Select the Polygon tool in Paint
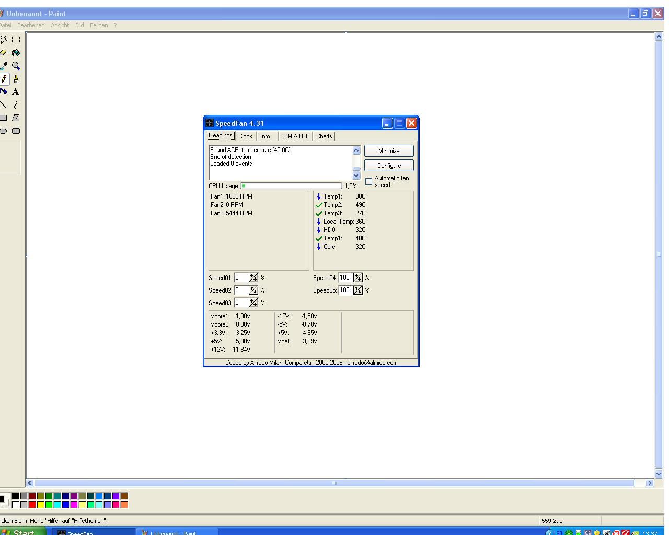 (x=16, y=118)
